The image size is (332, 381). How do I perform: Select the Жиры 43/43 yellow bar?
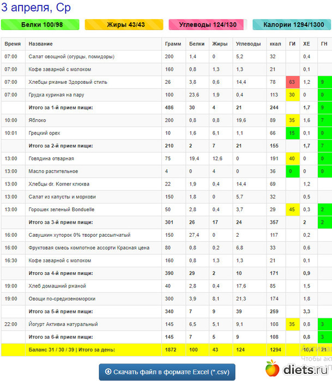click(124, 24)
